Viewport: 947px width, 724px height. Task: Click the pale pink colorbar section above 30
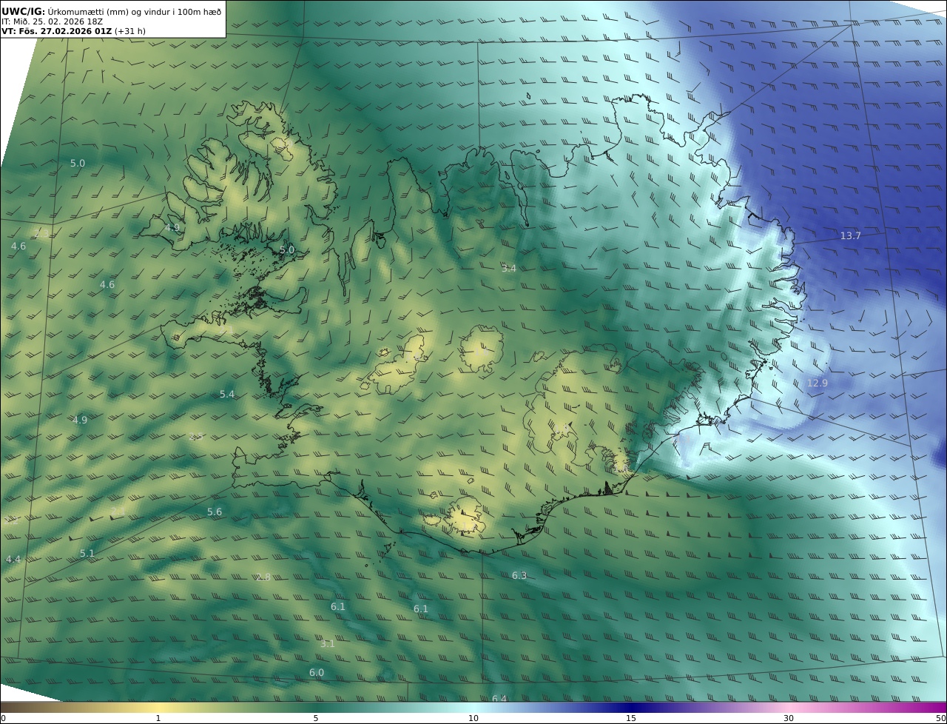(789, 708)
